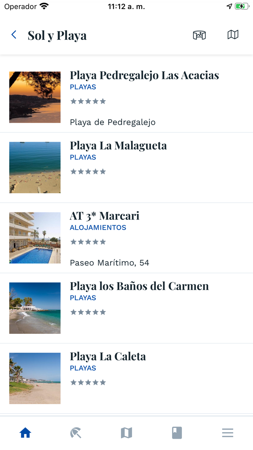Tap the back chevron next to Sol y Playa
The width and height of the screenshot is (253, 450).
click(13, 35)
